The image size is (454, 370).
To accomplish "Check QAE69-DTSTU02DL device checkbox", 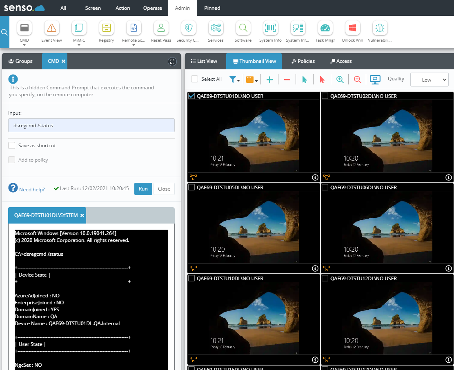I will coord(325,96).
